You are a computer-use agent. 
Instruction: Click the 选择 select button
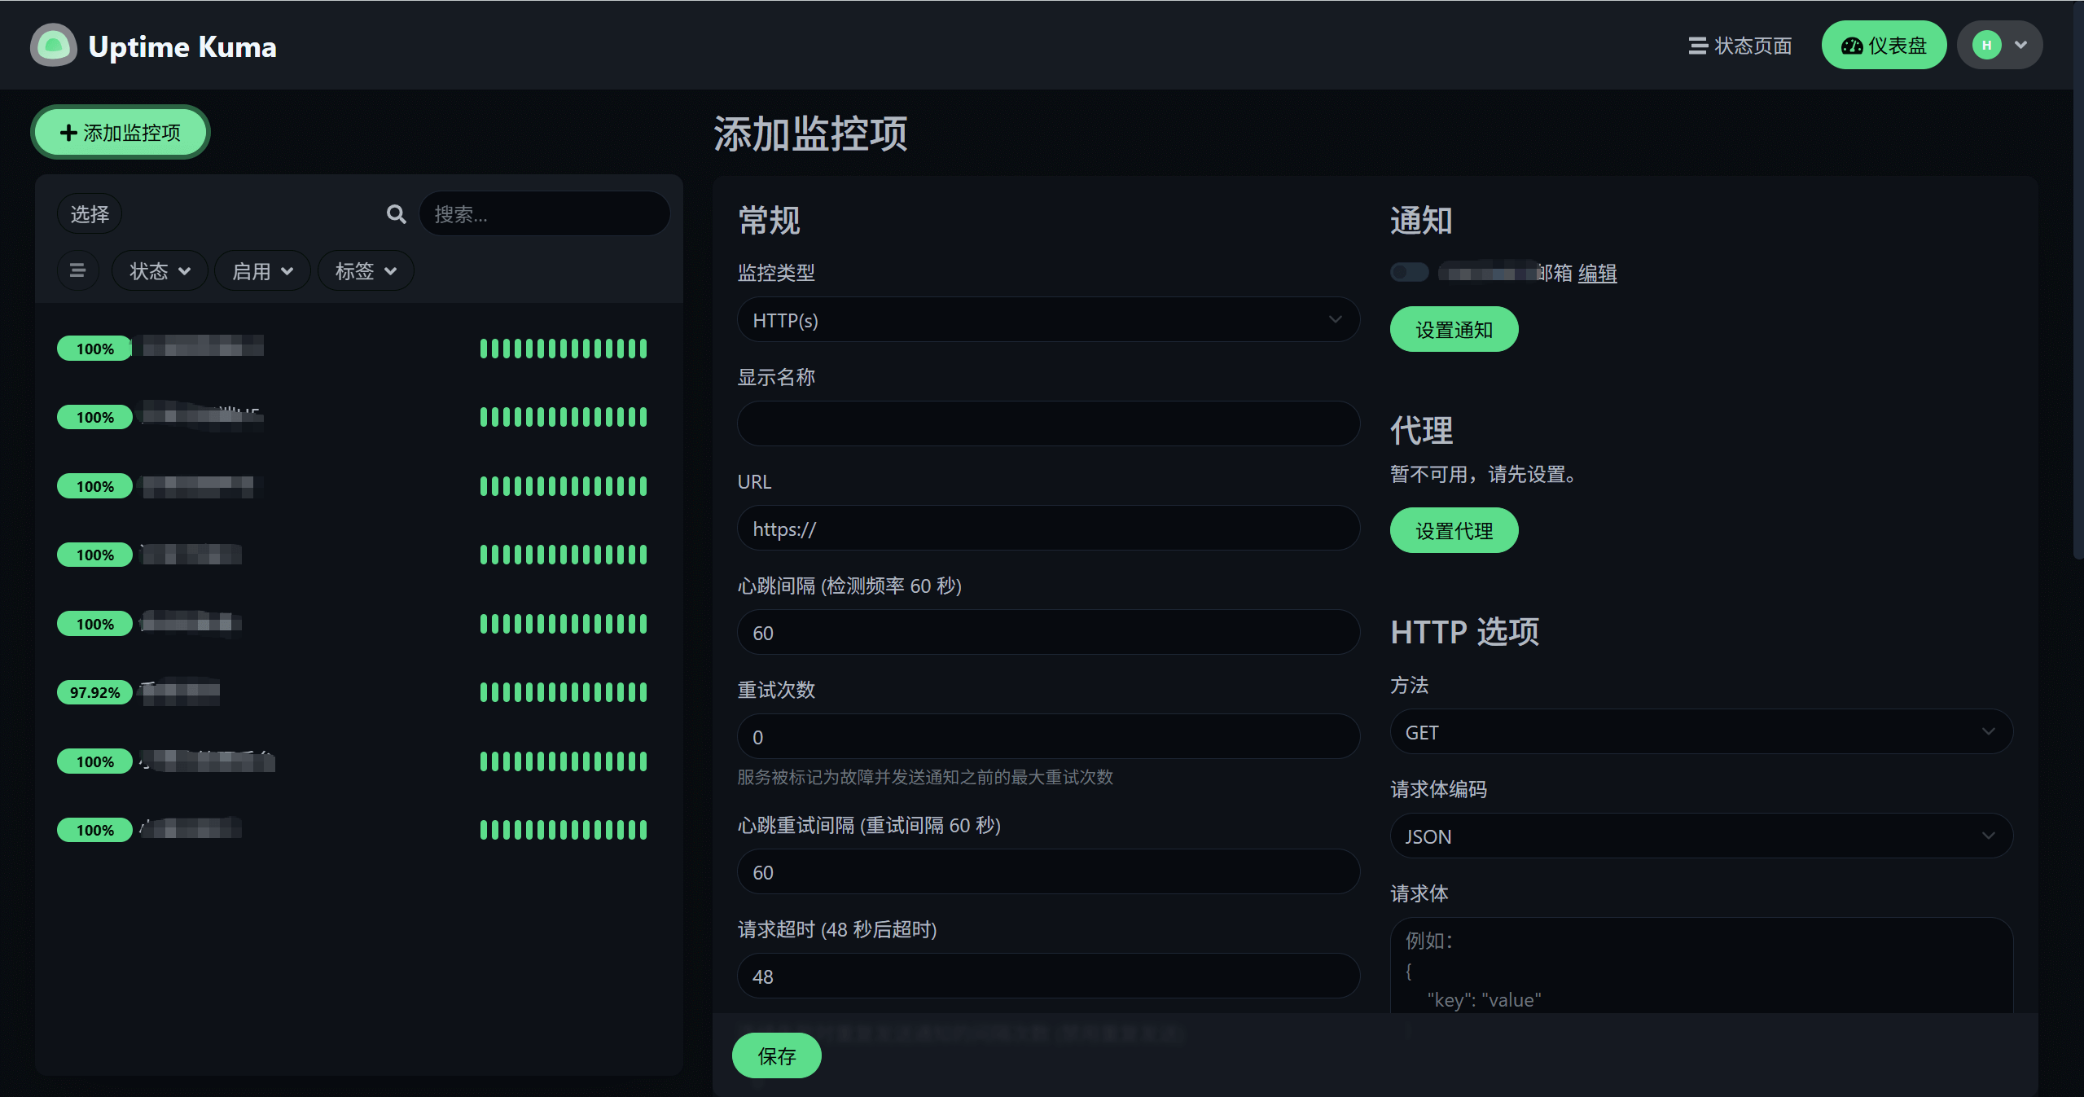(90, 214)
